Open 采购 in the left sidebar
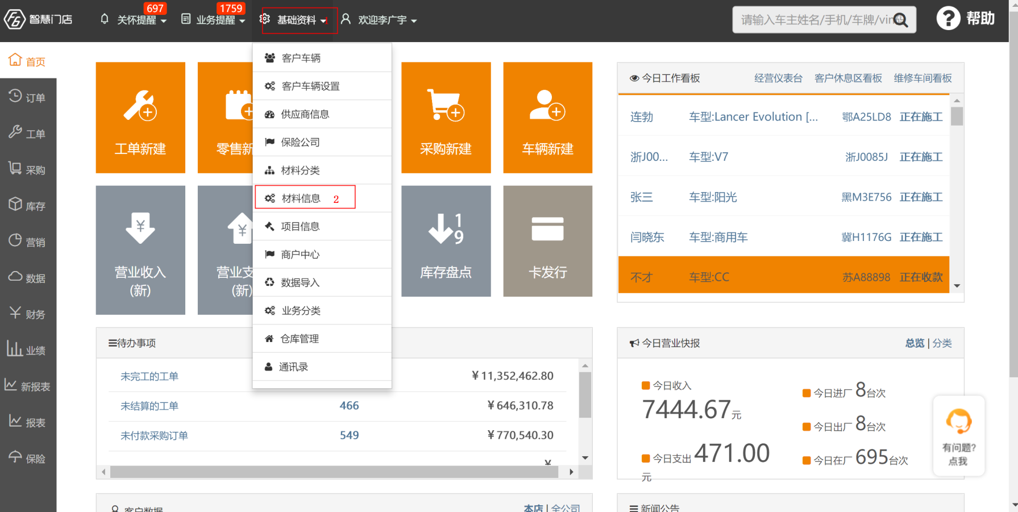The height and width of the screenshot is (512, 1018). coord(28,169)
